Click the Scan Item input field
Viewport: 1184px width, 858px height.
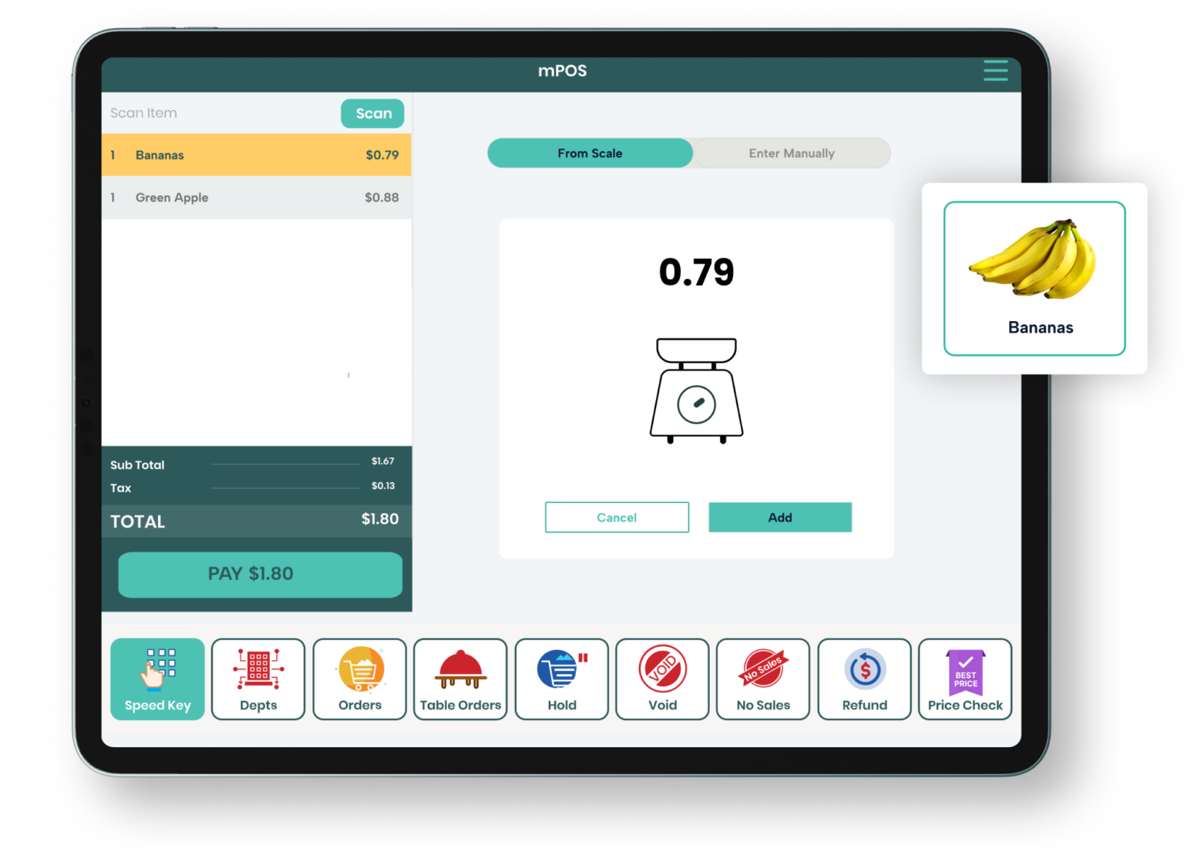pos(220,113)
